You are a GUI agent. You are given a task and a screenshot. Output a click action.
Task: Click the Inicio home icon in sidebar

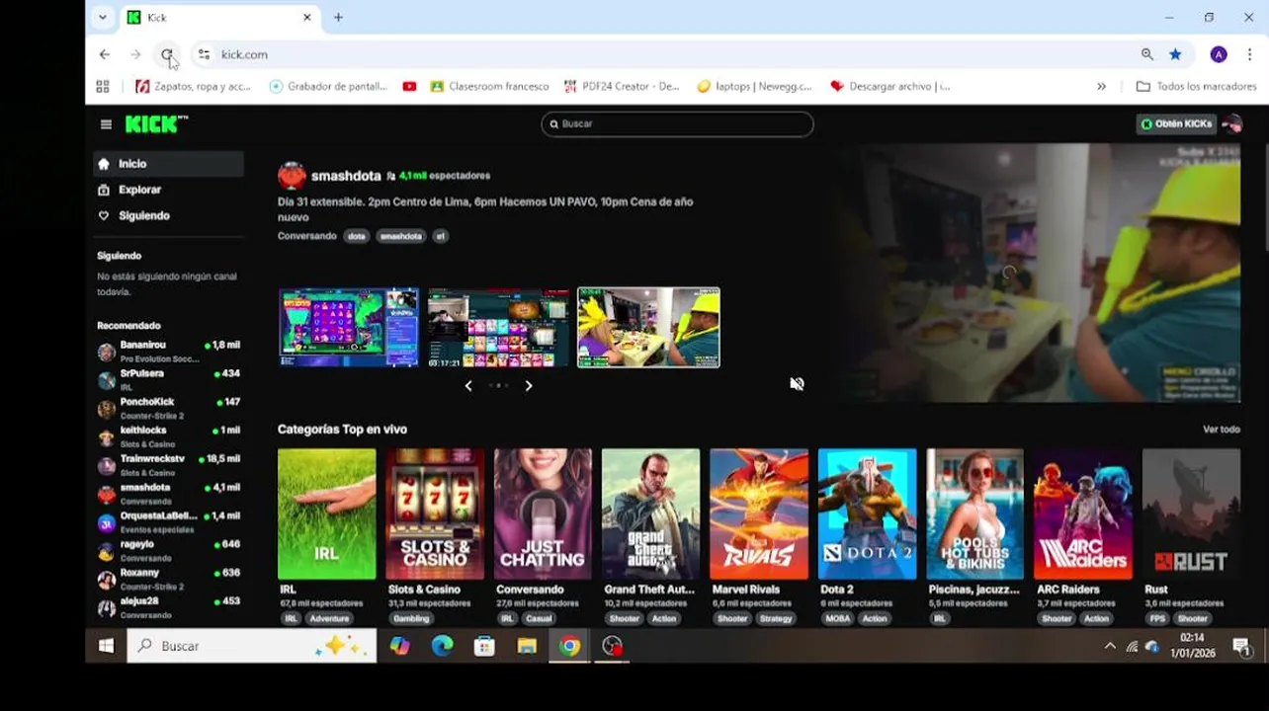tap(104, 164)
